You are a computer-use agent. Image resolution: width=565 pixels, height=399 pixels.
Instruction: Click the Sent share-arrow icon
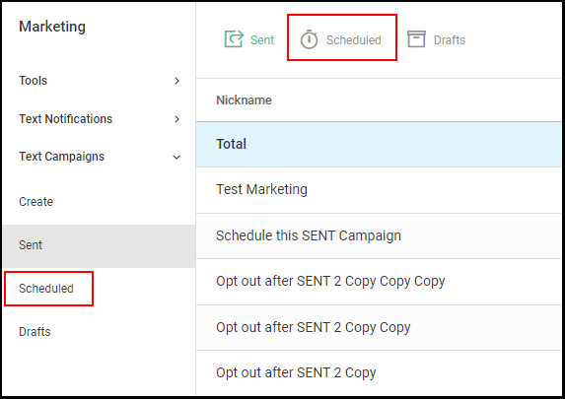(235, 38)
